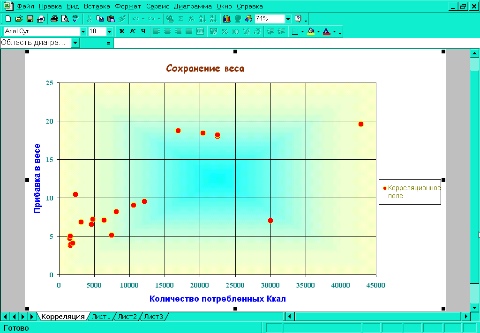
Task: Click the Open file folder icon
Action: pos(19,19)
